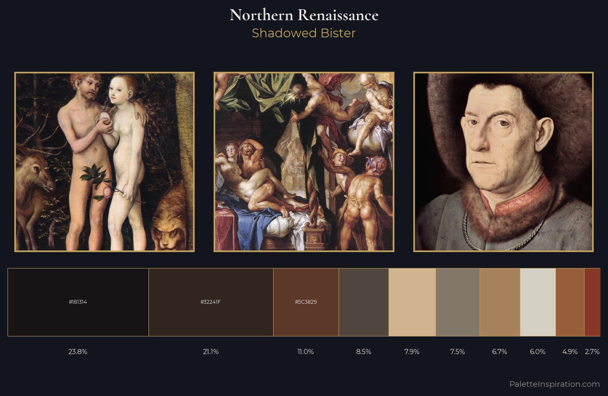Click the off-white swatch above 6.0%
The image size is (608, 396).
[x=538, y=302]
